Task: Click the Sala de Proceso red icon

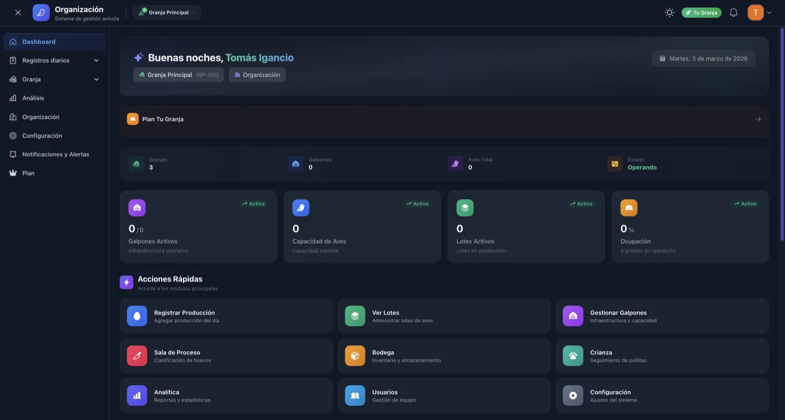Action: coord(137,356)
